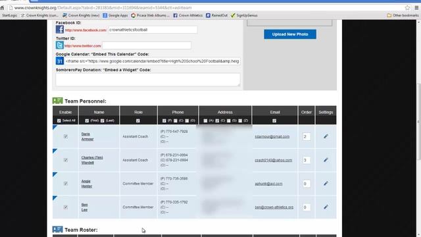Click the blue corner flag on Ben Lee row
The height and width of the screenshot is (237, 421).
click(55, 198)
